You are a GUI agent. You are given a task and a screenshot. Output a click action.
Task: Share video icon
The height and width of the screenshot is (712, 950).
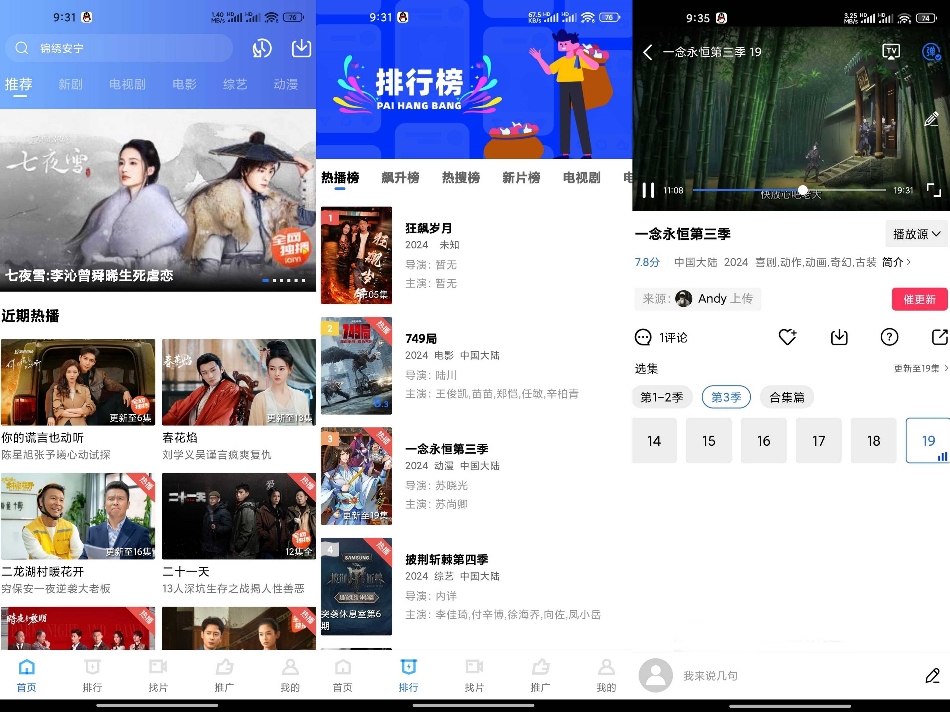[940, 337]
